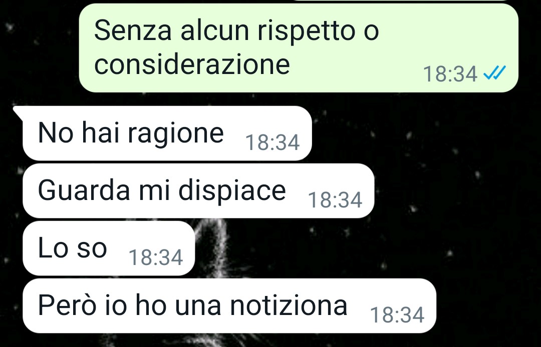
Task: Select the 'Guarda mi dispiace' message bubble
Action: click(198, 190)
